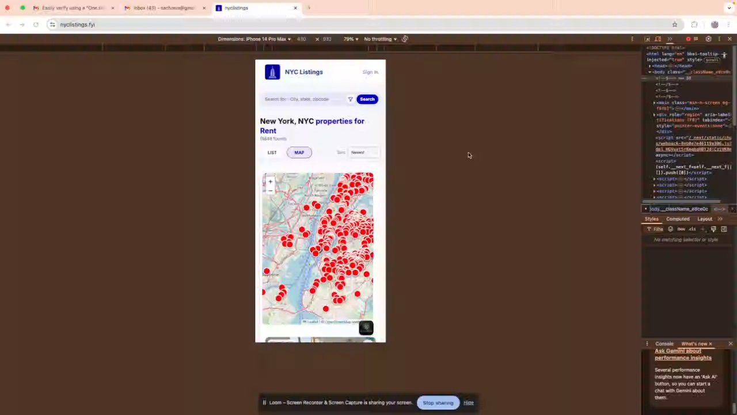This screenshot has width=737, height=415.
Task: Switch to the Layout tab
Action: pos(705,219)
